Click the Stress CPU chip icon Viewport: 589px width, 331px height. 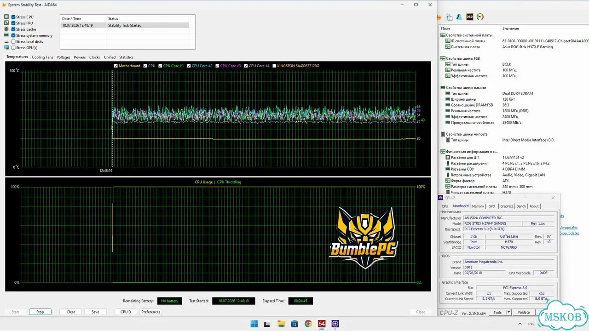point(6,17)
